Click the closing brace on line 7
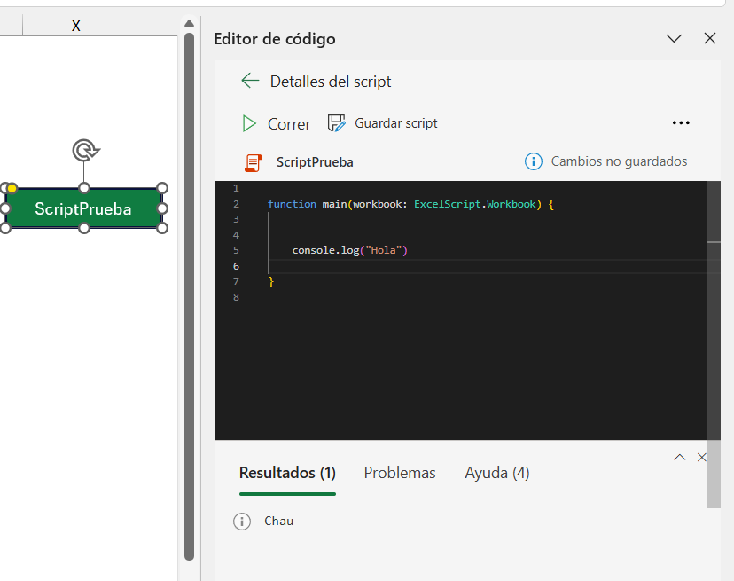The image size is (734, 581). click(x=270, y=281)
